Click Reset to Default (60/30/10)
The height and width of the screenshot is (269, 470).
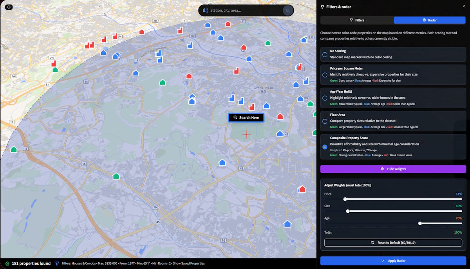pos(393,243)
